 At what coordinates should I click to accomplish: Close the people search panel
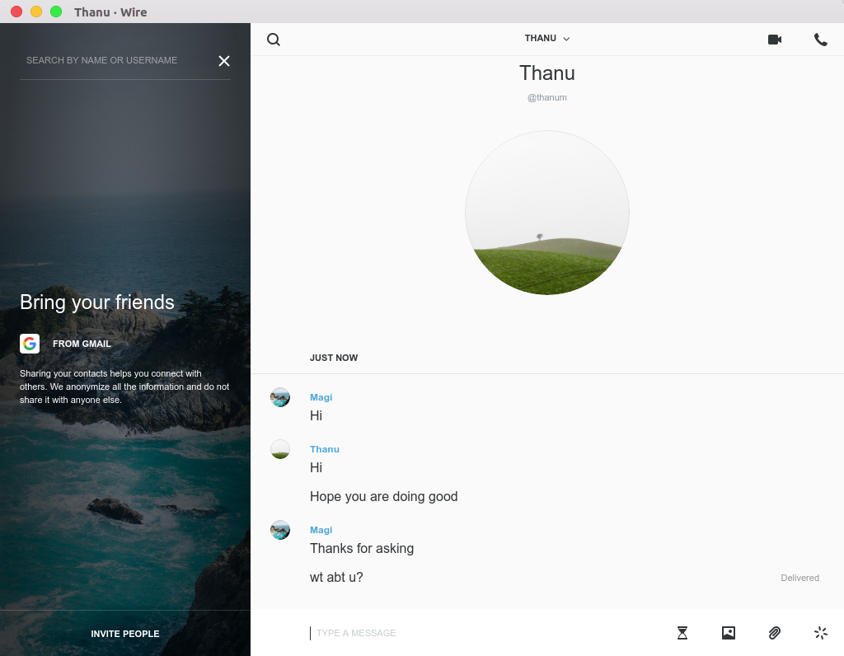pos(224,61)
